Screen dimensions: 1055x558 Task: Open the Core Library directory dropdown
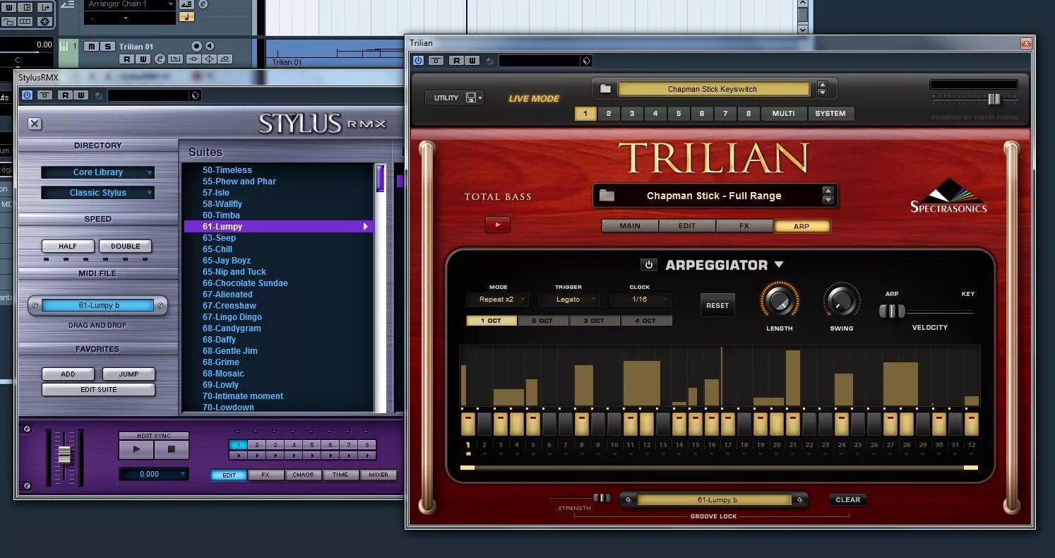(x=97, y=172)
